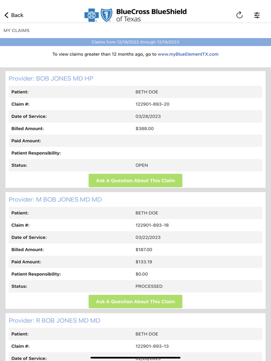Ask a question about claim 122901-893-18
Image resolution: width=271 pixels, height=361 pixels.
point(135,302)
